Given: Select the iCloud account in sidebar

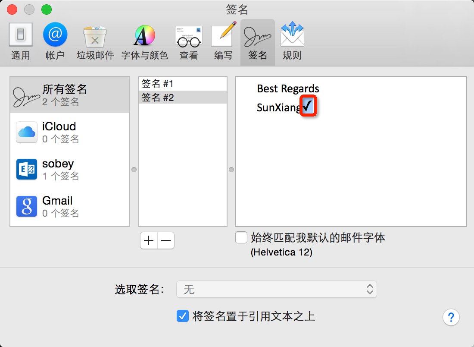Looking at the screenshot, I should [70, 132].
